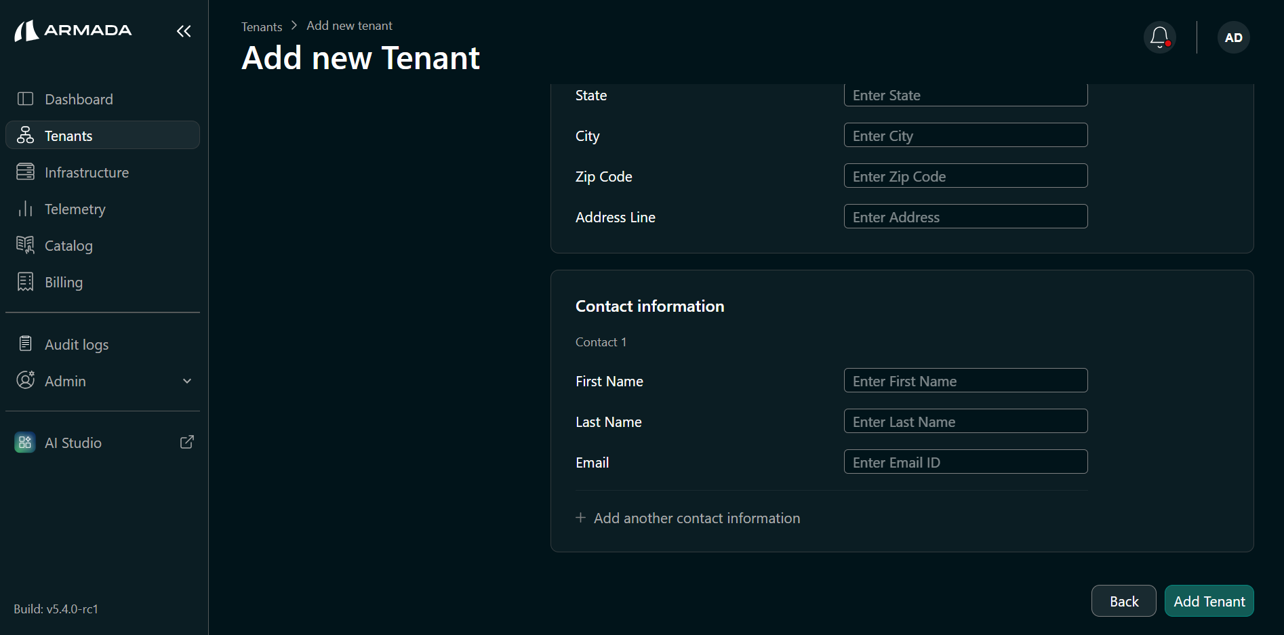This screenshot has height=635, width=1284.
Task: Open the AD user avatar menu
Action: (x=1234, y=37)
